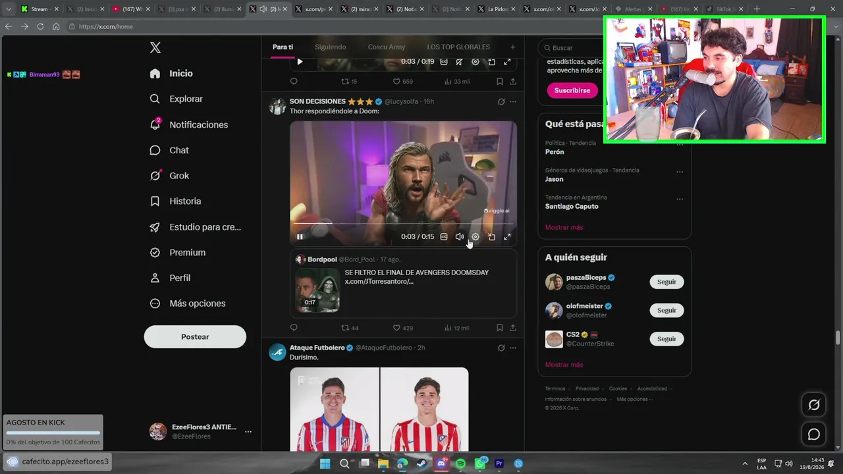Open the Windows Start menu

tap(325, 463)
